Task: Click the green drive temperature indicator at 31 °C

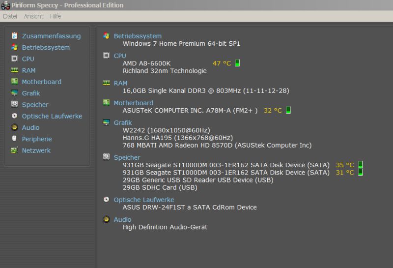Action: (361, 172)
